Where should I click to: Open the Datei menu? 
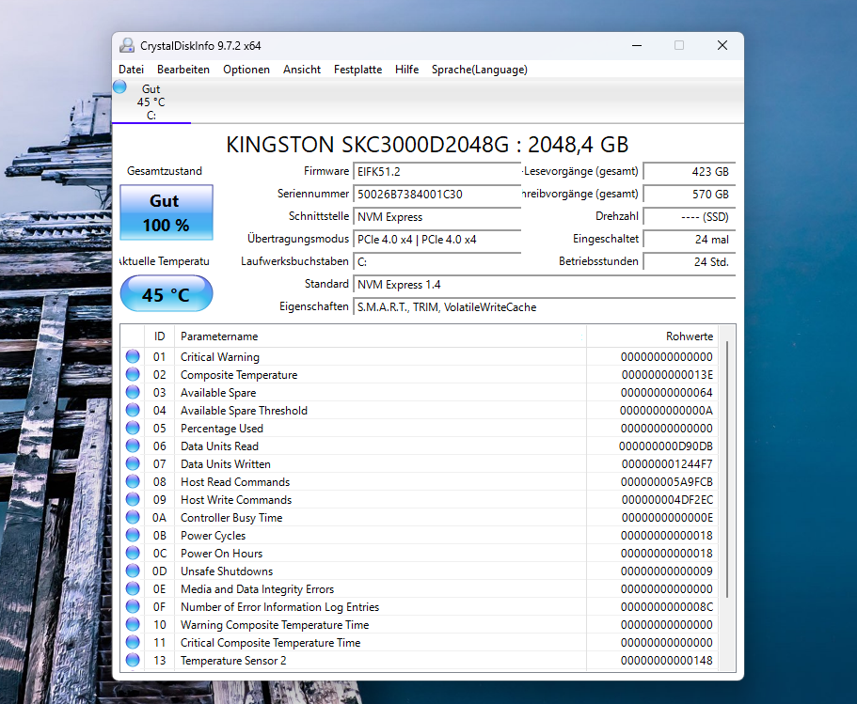tap(131, 70)
